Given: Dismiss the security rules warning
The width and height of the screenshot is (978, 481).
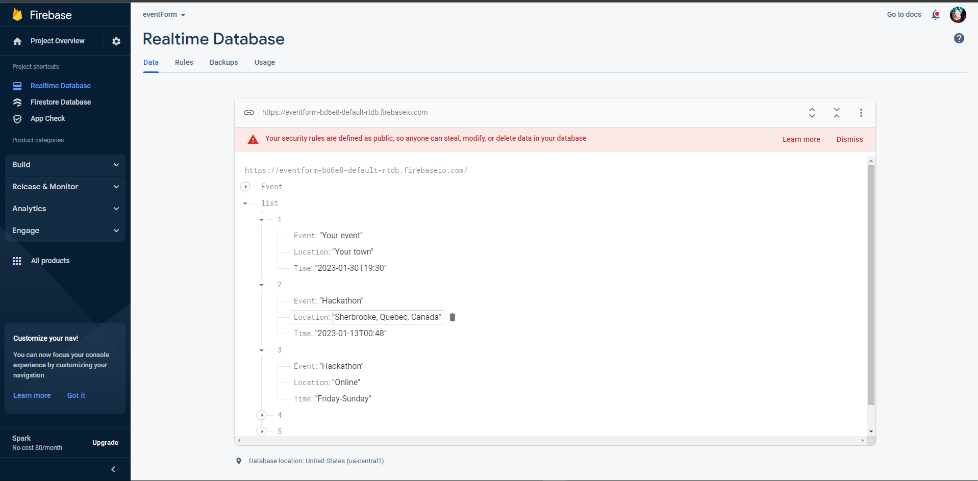Looking at the screenshot, I should 850,139.
